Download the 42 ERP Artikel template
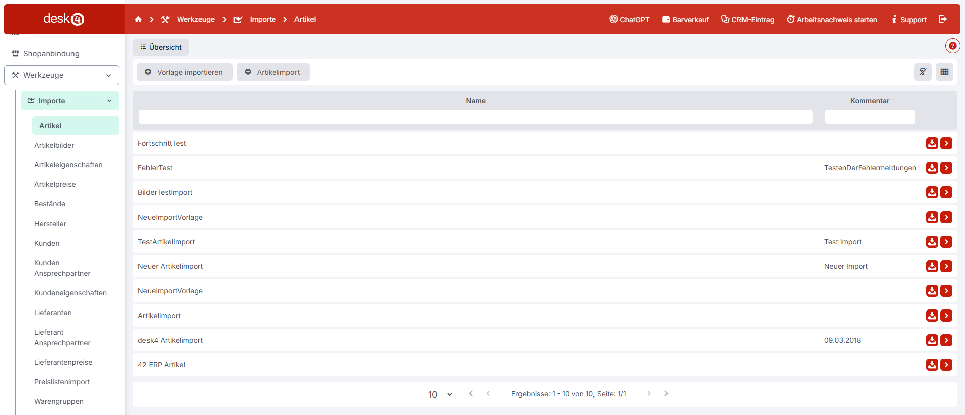The height and width of the screenshot is (415, 965). tap(932, 365)
